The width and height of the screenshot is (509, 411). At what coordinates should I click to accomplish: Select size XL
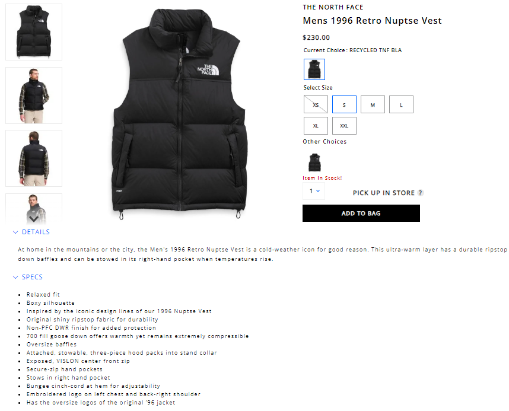pos(316,126)
